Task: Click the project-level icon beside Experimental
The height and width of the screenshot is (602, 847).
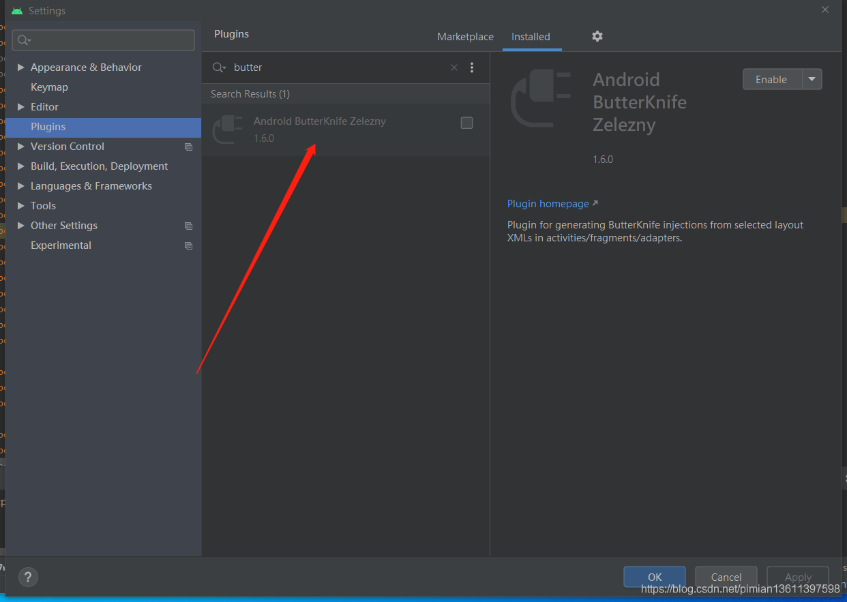Action: (189, 245)
